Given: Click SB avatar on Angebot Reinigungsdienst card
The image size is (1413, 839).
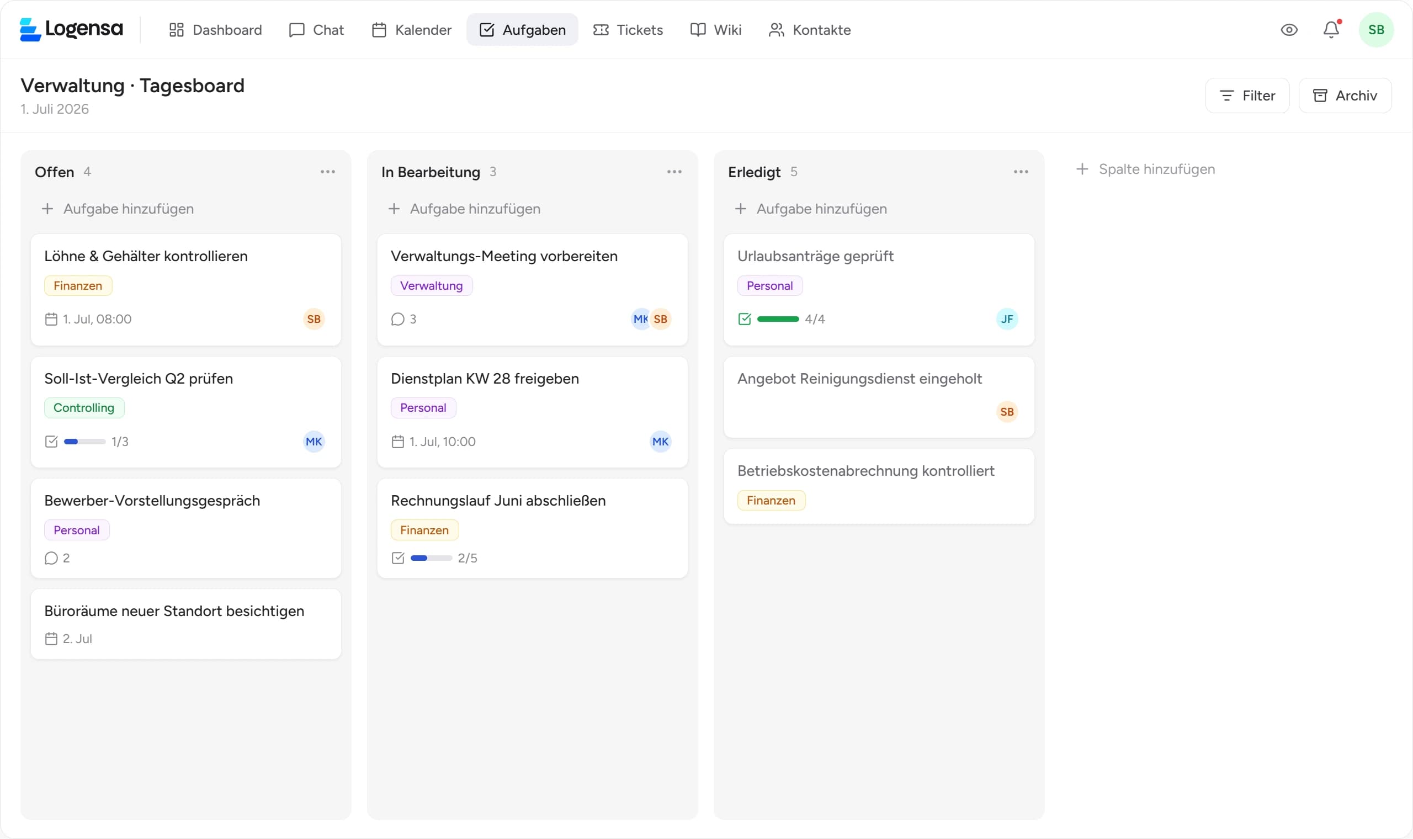Looking at the screenshot, I should click(x=1007, y=412).
